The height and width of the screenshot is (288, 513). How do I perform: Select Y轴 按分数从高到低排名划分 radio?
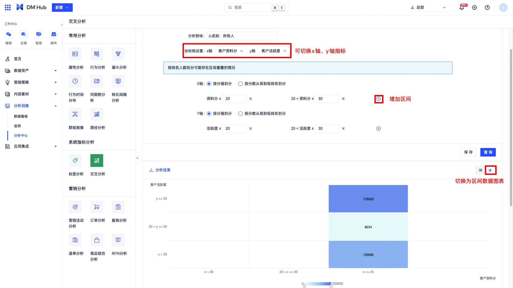240,114
